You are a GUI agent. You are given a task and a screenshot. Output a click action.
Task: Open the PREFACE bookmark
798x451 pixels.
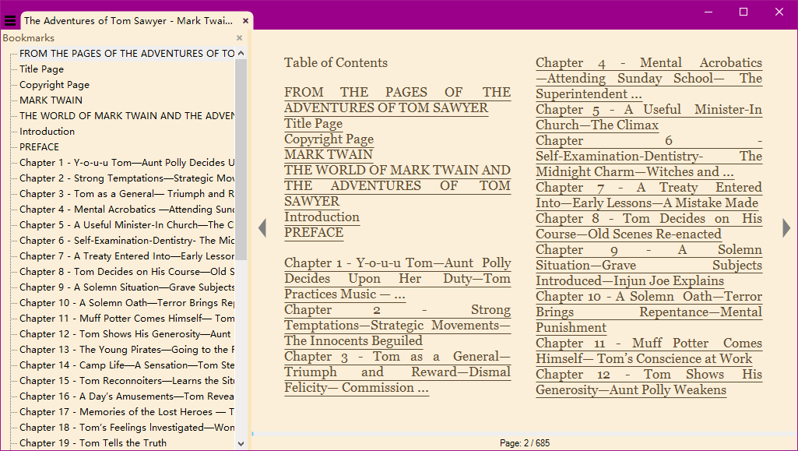click(39, 147)
